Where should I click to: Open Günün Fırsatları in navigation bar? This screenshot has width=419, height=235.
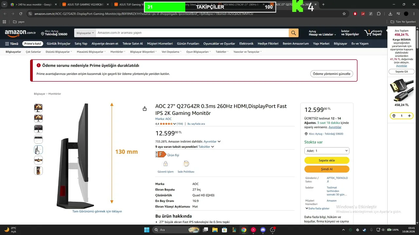pyautogui.click(x=188, y=44)
